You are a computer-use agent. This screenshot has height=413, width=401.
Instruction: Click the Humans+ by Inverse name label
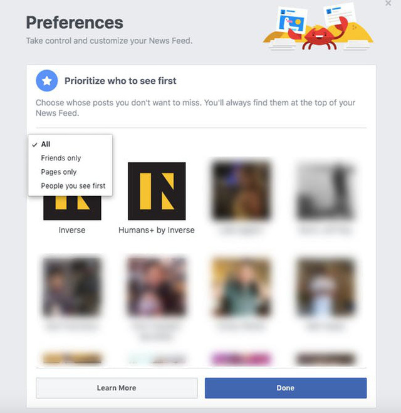(157, 230)
